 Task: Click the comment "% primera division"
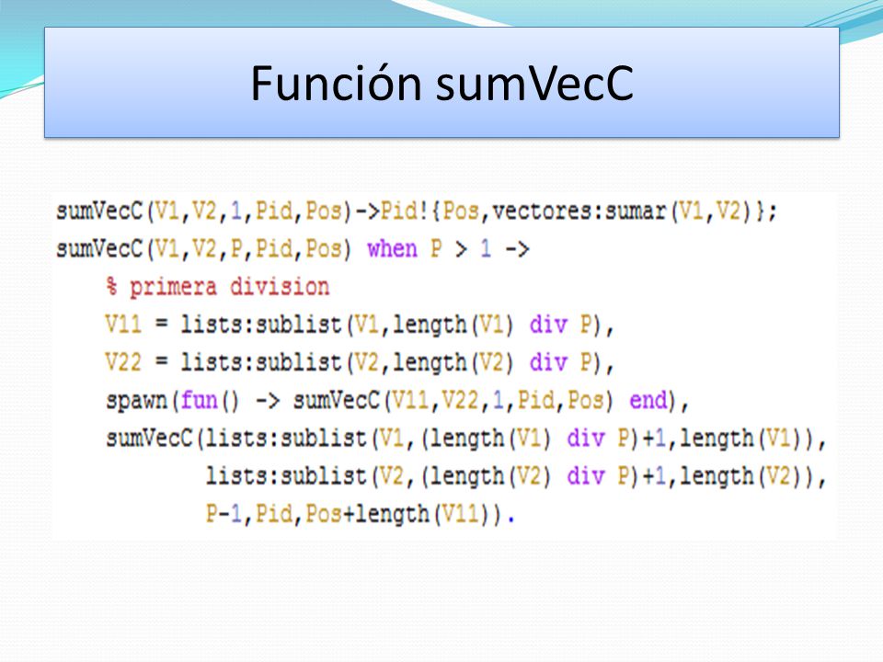217,287
